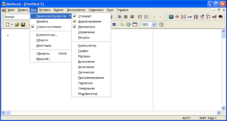This screenshot has height=121, width=227.
Task: Click the Insert Component puzzle icon
Action: click(129, 25)
